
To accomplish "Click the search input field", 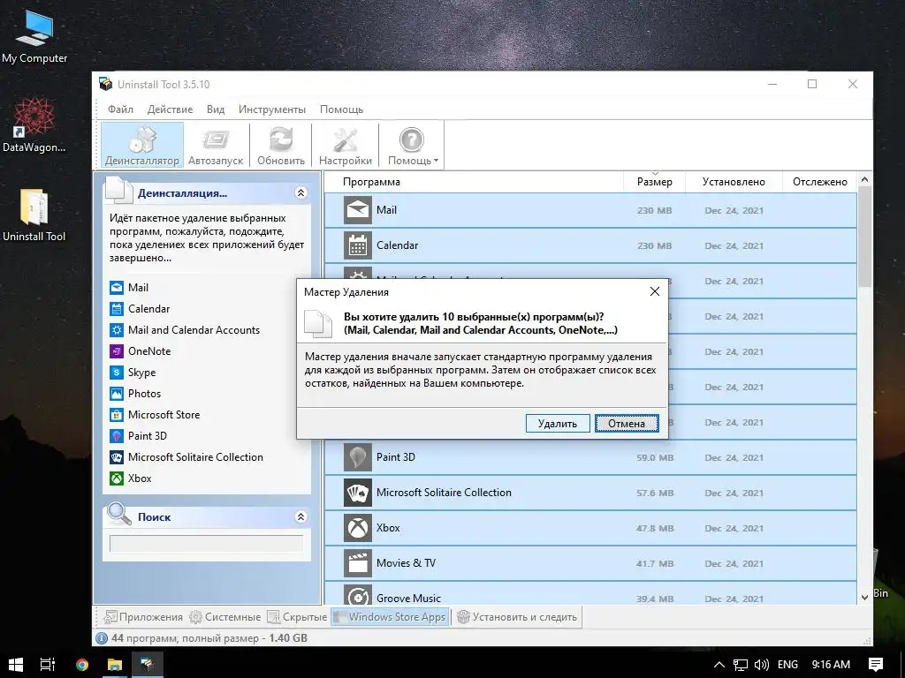I will [206, 544].
